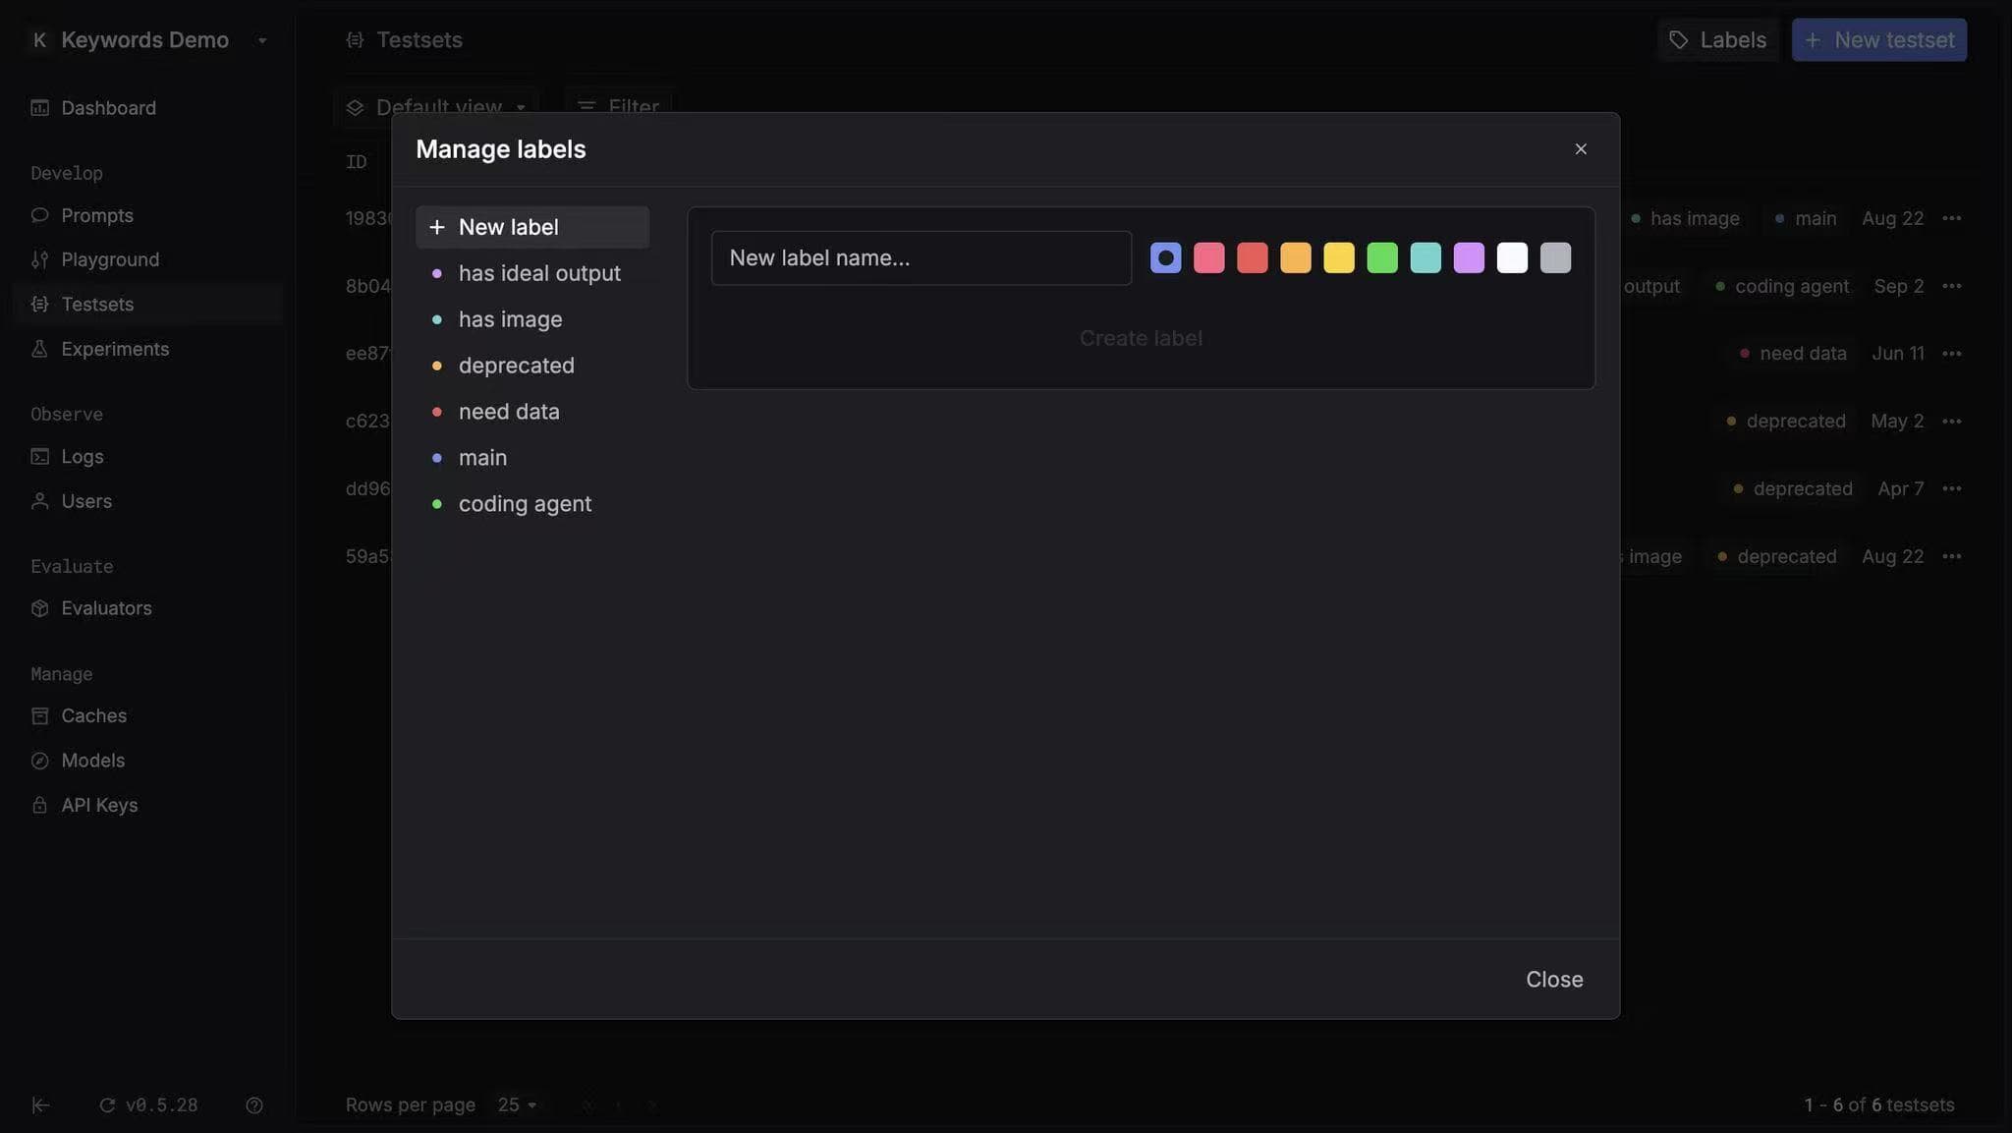Click the Experiments flask icon

click(x=39, y=349)
